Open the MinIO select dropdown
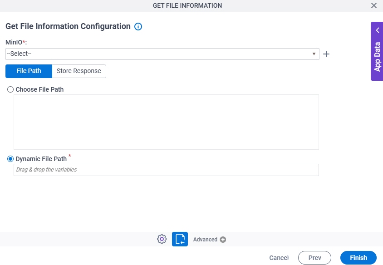This screenshot has width=383, height=265. tap(162, 54)
